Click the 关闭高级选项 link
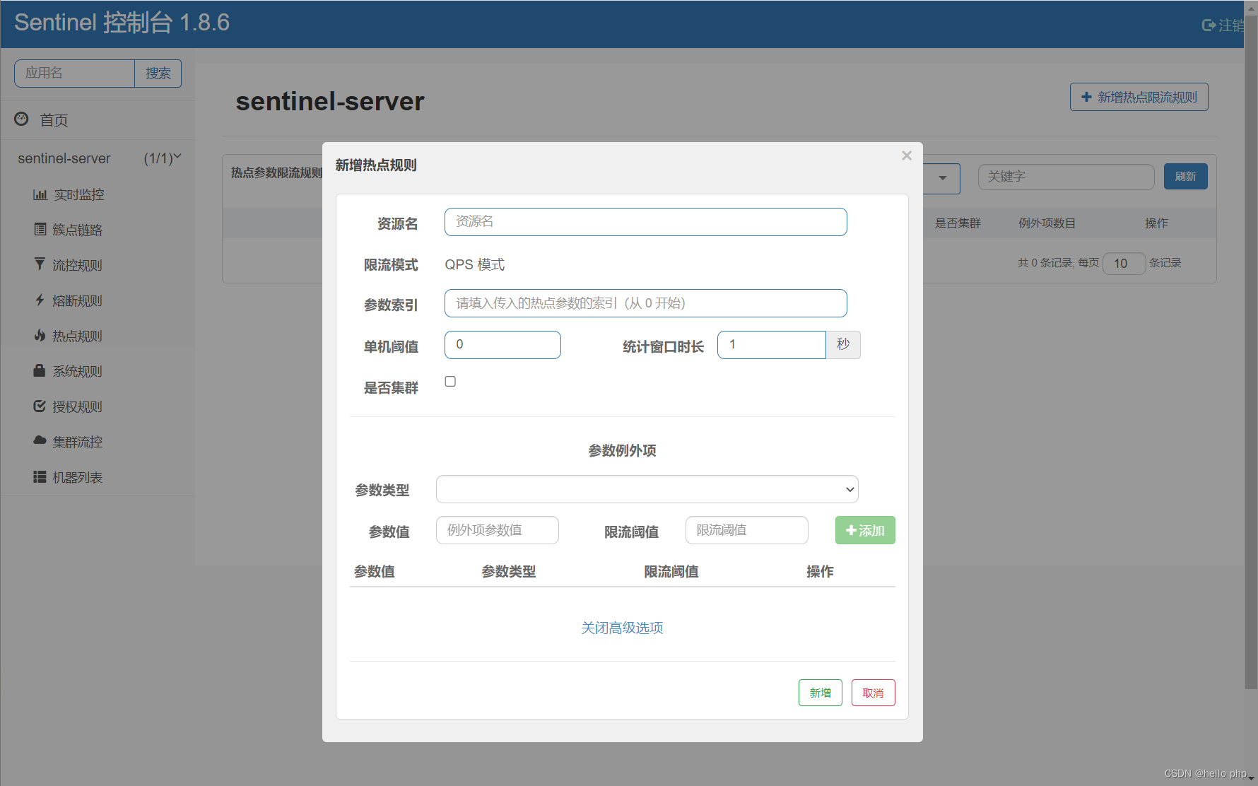Image resolution: width=1258 pixels, height=786 pixels. click(x=622, y=628)
